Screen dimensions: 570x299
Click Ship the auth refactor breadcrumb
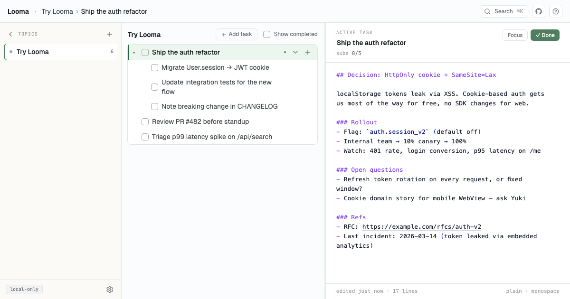point(114,11)
